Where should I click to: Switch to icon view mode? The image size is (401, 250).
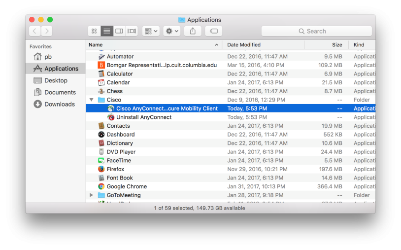click(x=94, y=31)
